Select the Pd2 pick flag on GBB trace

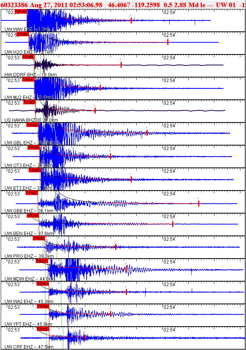coord(32,193)
